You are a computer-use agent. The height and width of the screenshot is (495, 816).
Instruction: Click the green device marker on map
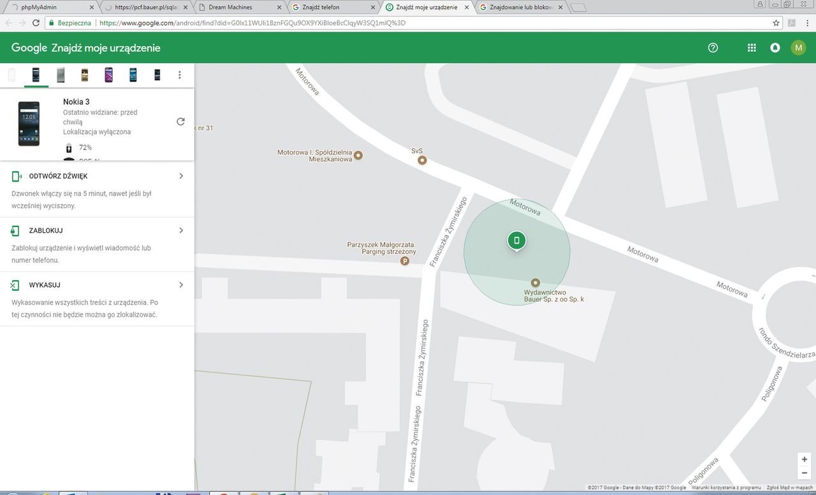pos(516,240)
